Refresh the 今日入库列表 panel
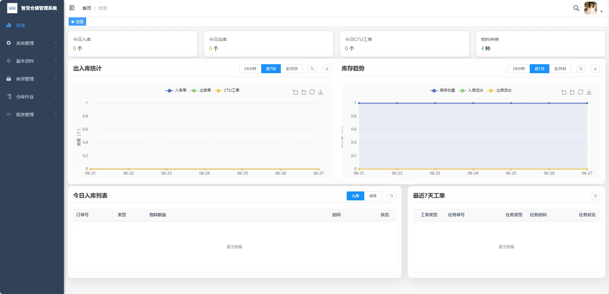 point(391,196)
